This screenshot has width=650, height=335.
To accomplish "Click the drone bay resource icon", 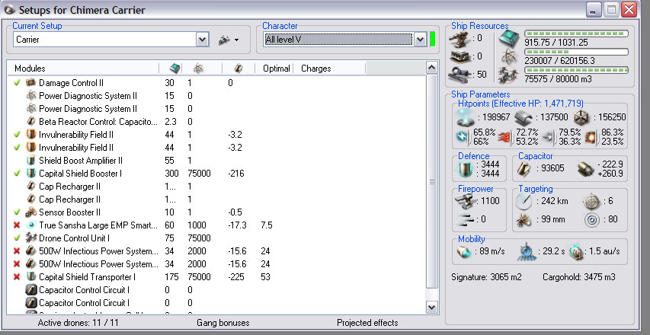I will click(508, 75).
